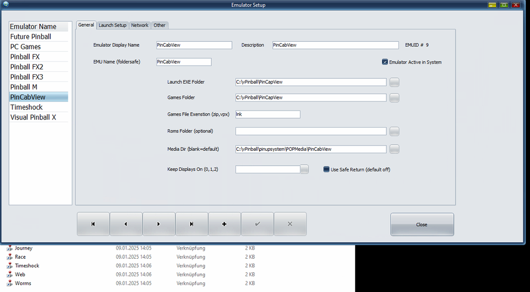Click Emulator Setup window app icon
This screenshot has width=530, height=292.
6,4
